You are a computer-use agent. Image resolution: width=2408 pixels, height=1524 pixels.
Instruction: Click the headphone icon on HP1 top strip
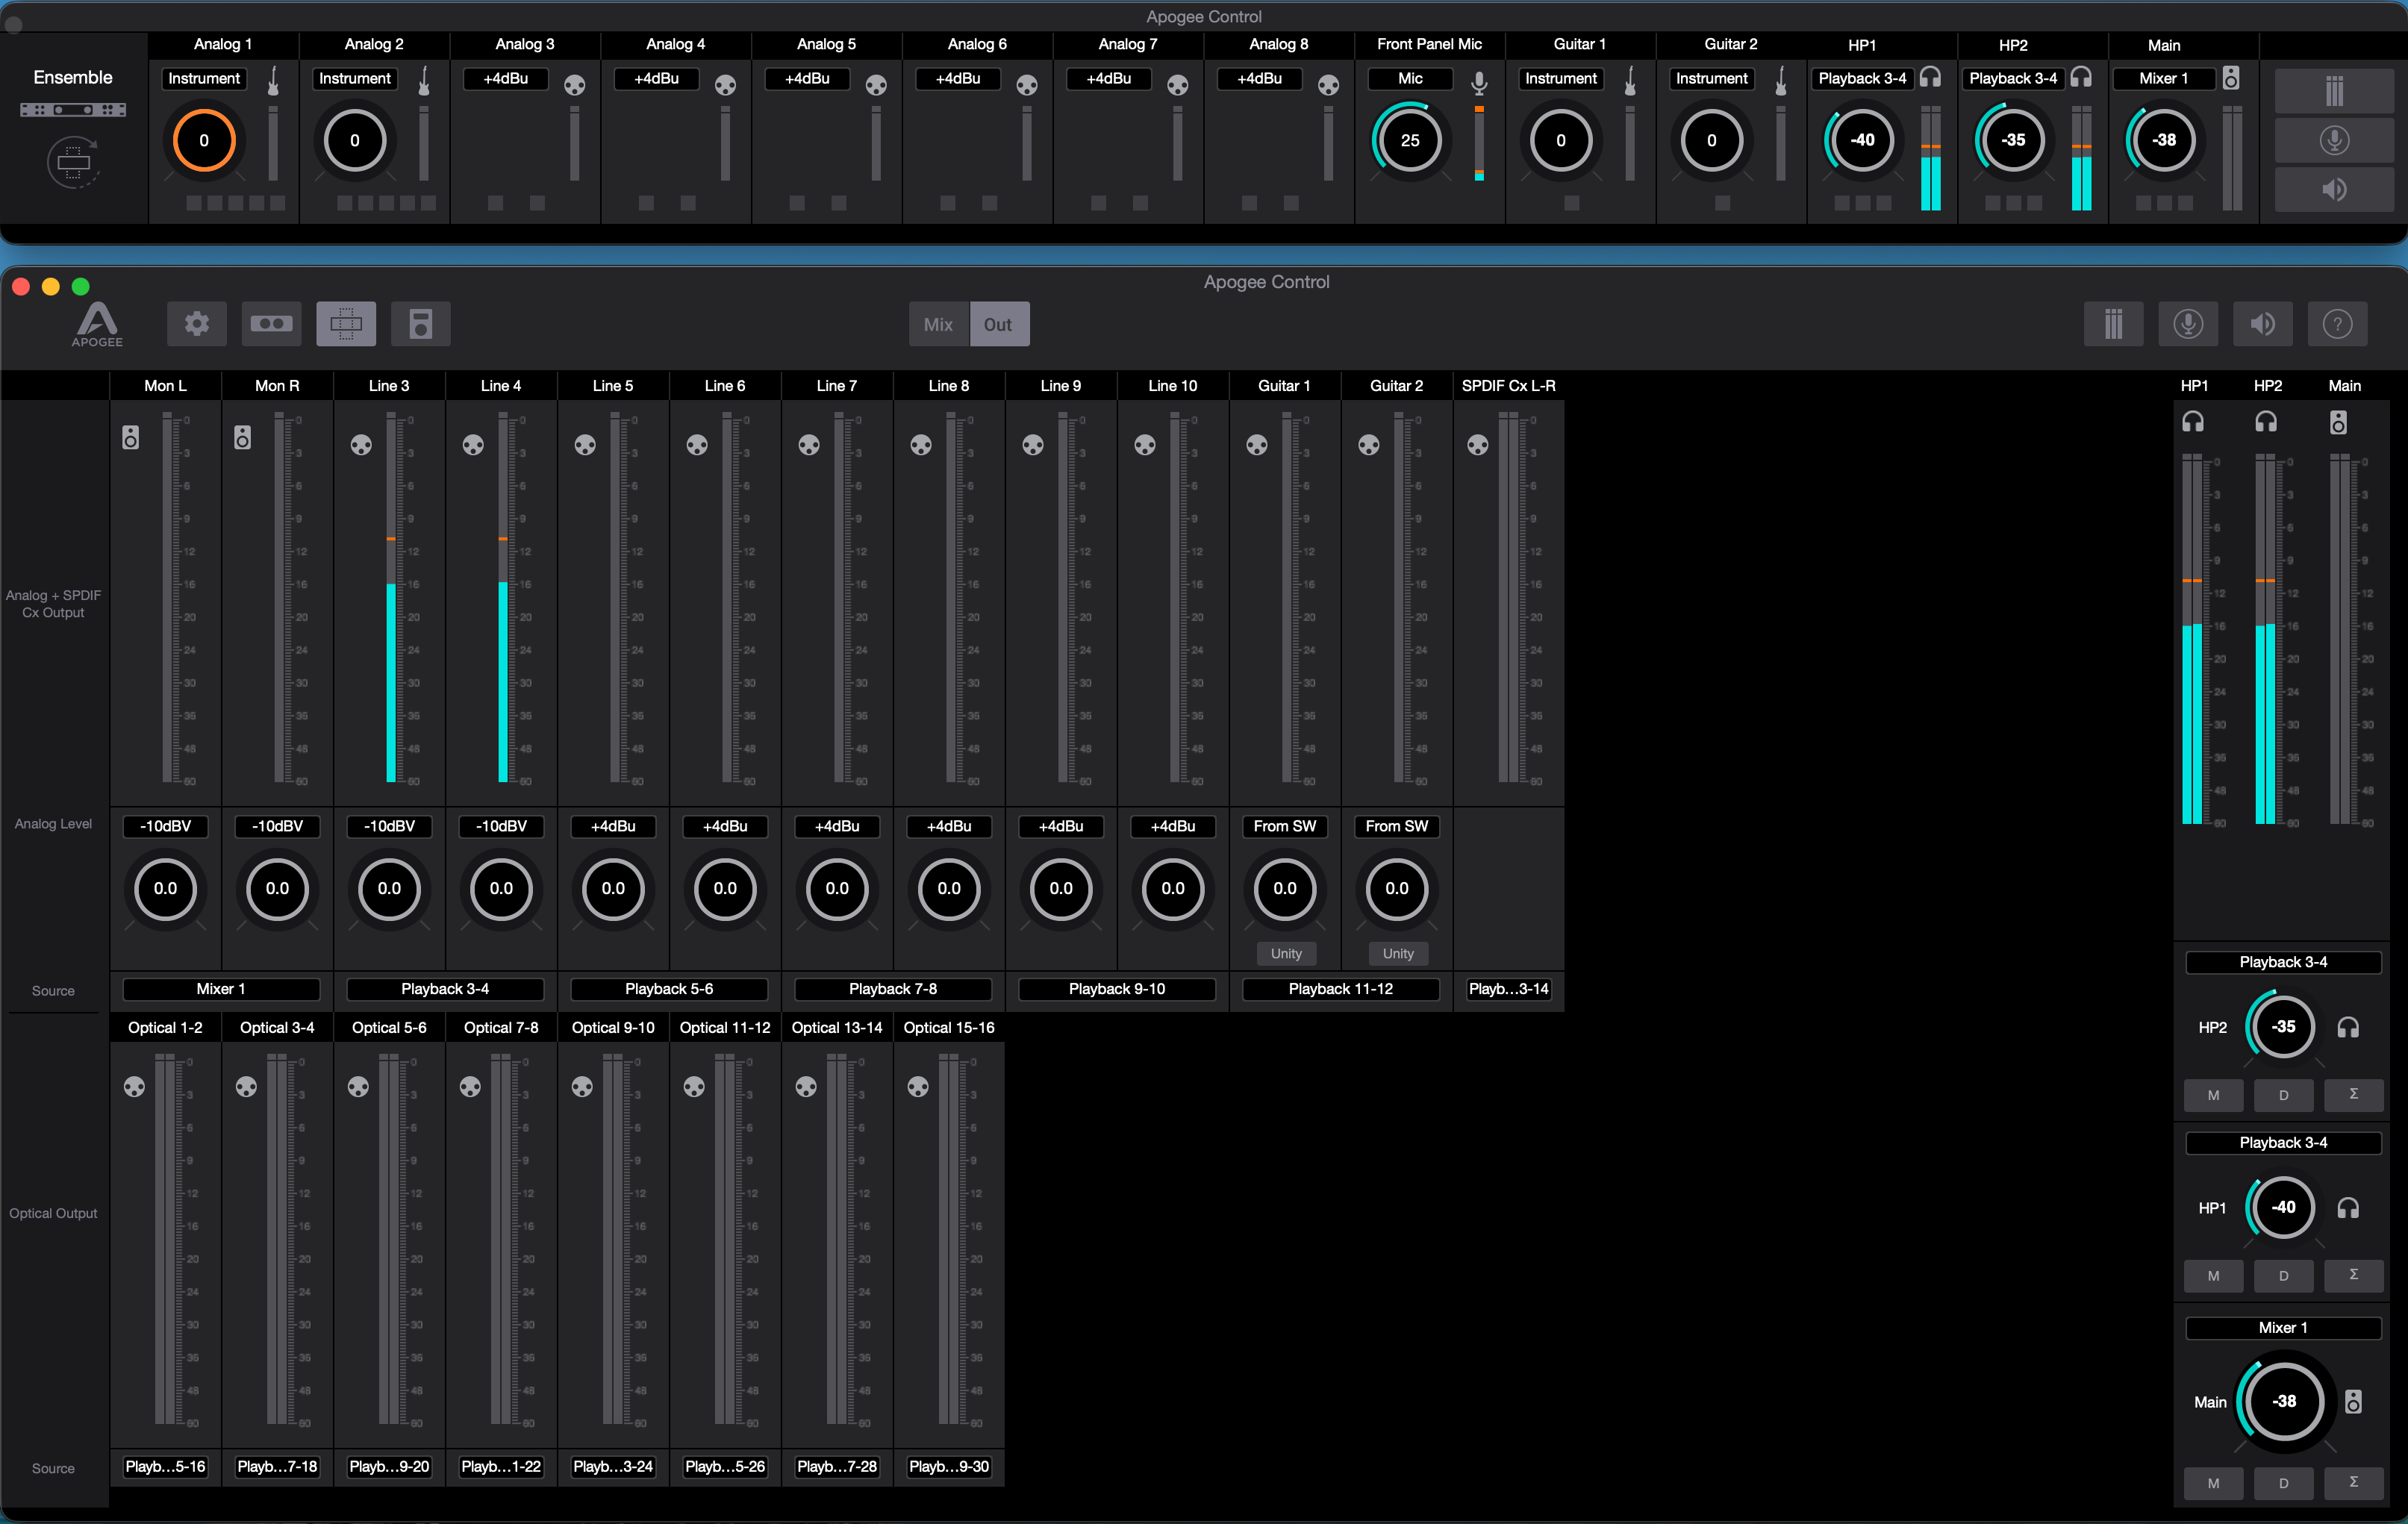click(1930, 77)
